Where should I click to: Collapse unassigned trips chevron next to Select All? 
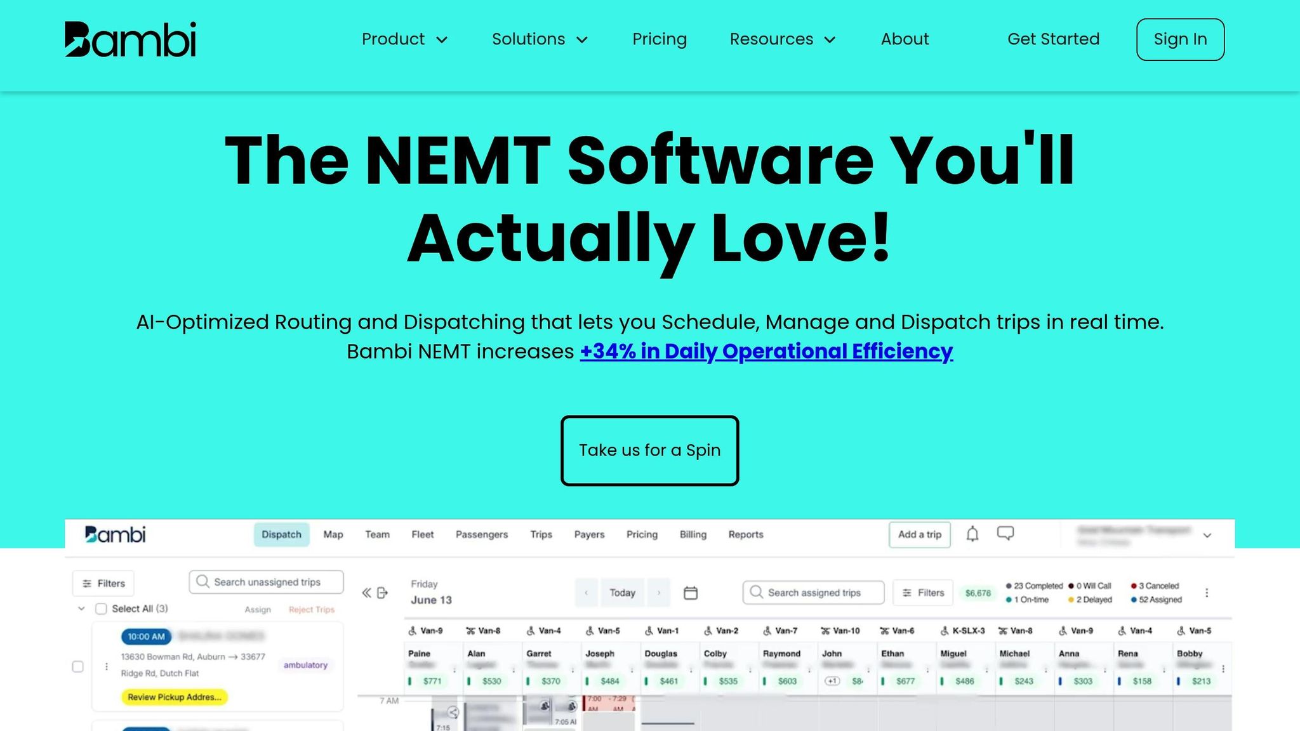pos(81,609)
